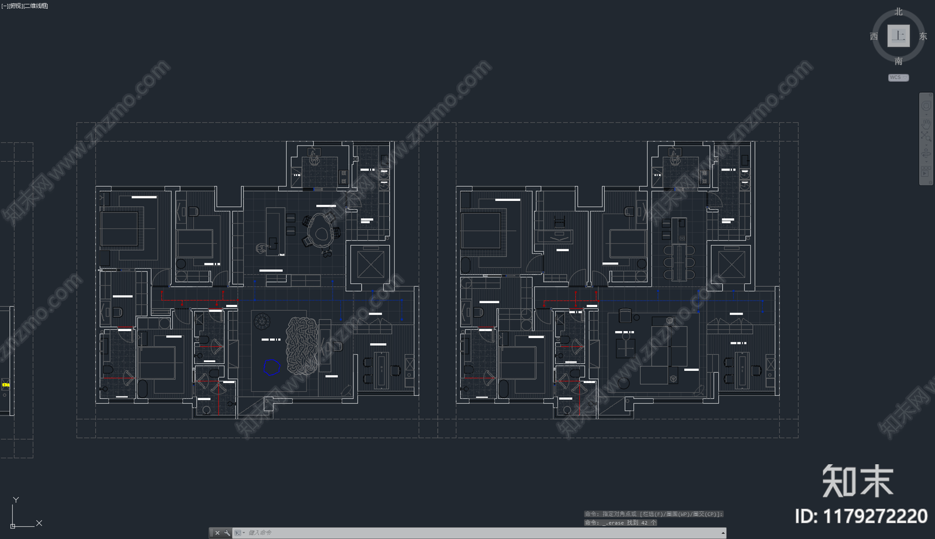Select the _.erase 找到 42 个 history line
The height and width of the screenshot is (539, 935).
621,523
